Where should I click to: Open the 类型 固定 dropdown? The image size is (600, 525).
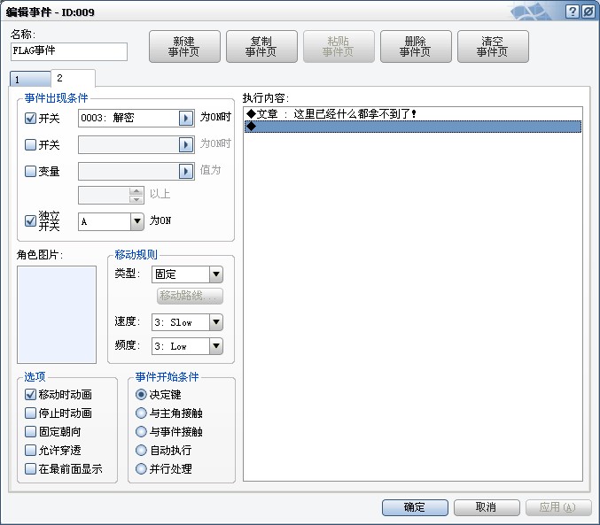[187, 274]
